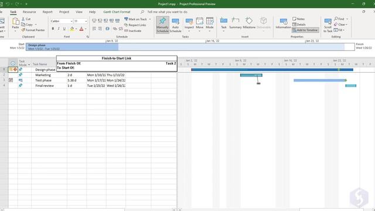Open the Gantt Chart Format tab

point(117,12)
